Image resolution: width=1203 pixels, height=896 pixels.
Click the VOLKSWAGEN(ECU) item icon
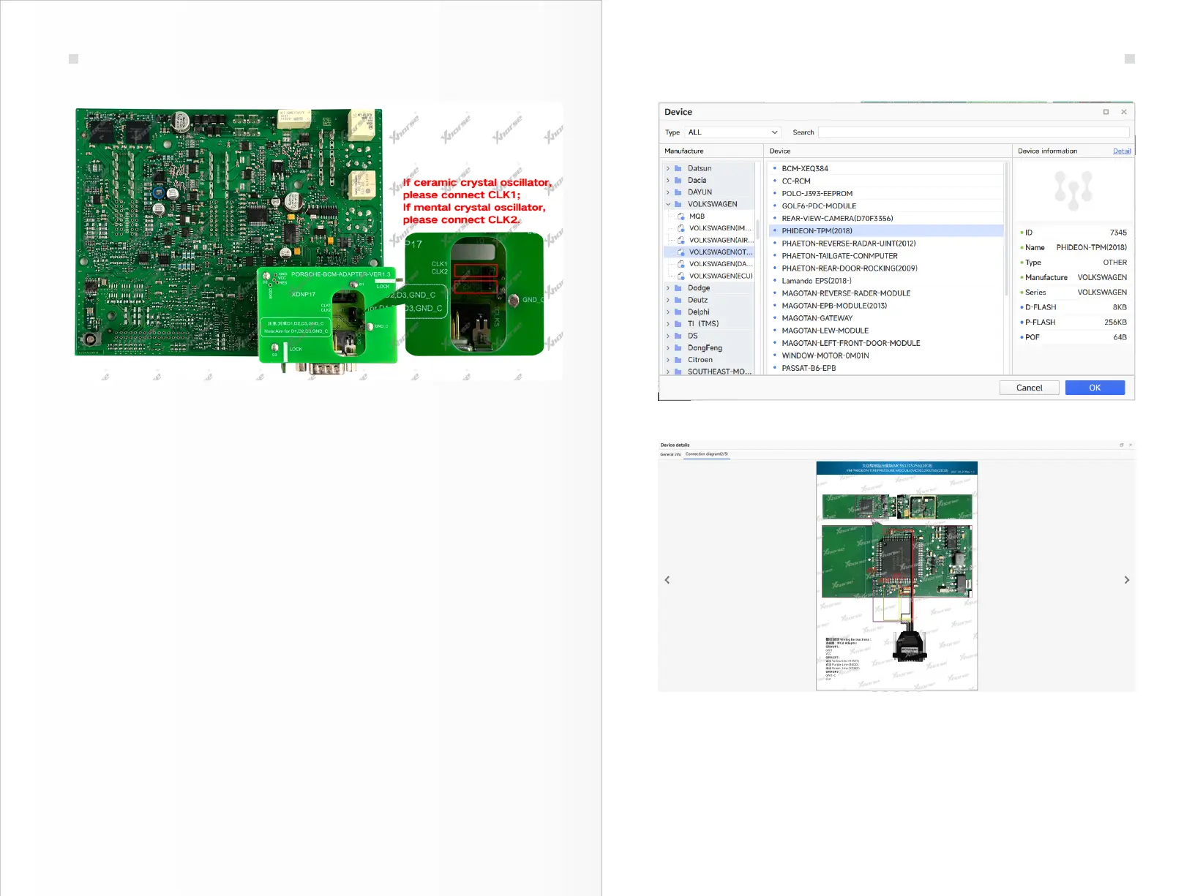[x=681, y=276]
